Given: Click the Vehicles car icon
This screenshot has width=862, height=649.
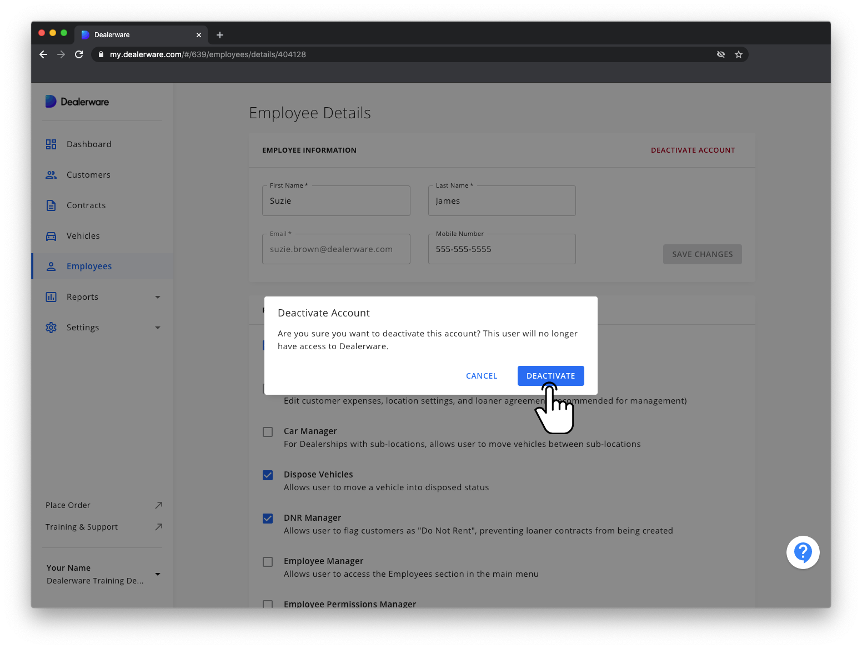Looking at the screenshot, I should pyautogui.click(x=51, y=235).
